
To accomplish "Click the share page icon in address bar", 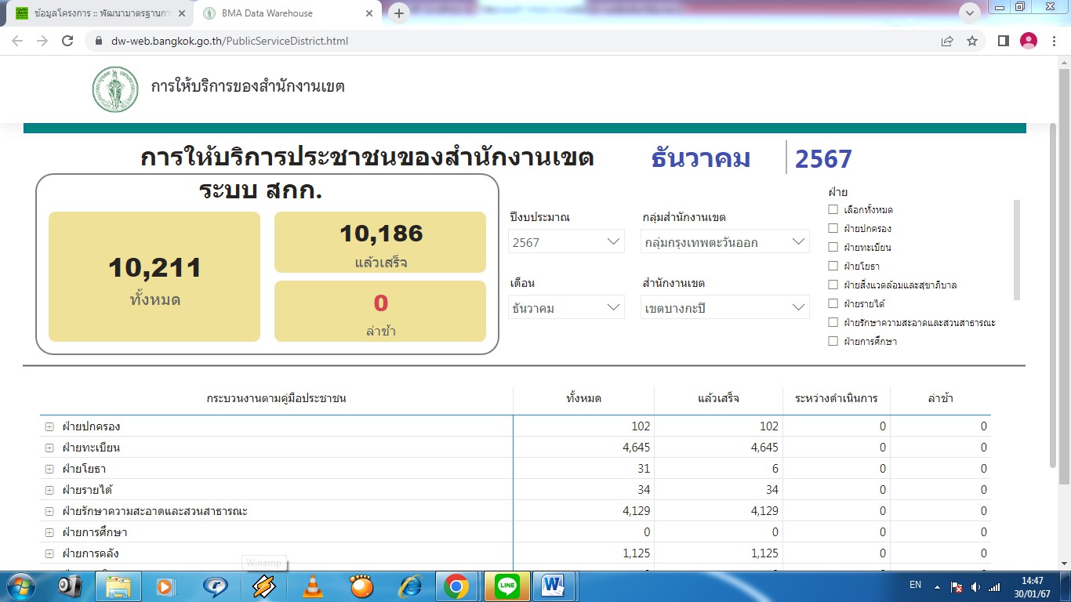I will (947, 41).
